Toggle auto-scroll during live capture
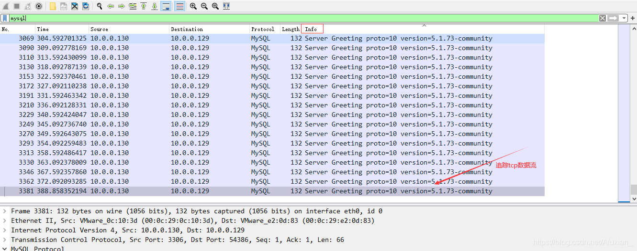This screenshot has height=251, width=637. [166, 6]
